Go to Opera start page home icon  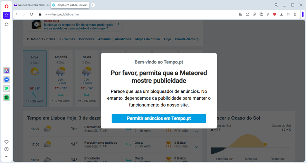point(7,16)
